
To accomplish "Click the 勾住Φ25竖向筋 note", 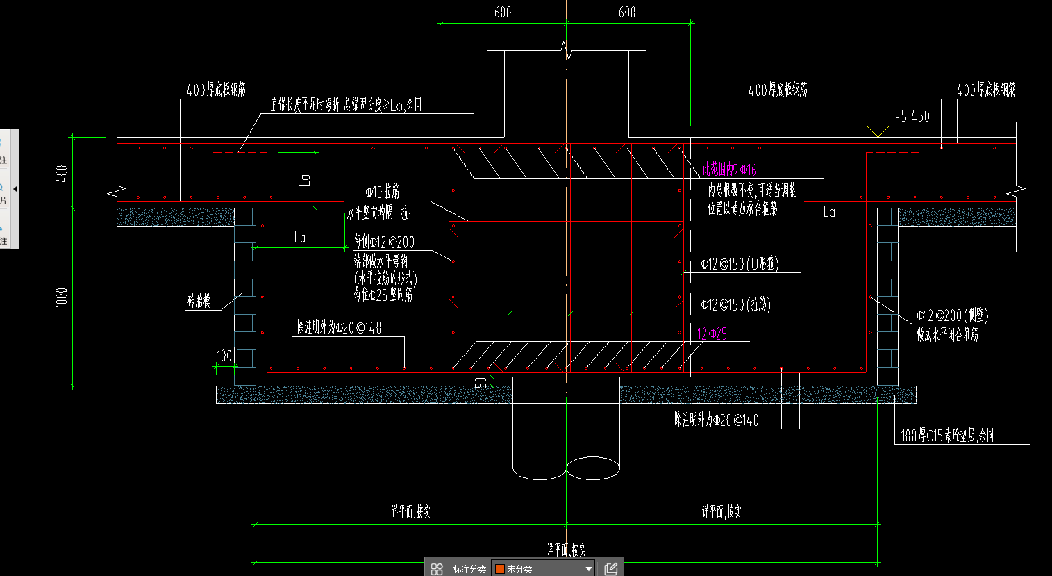I will pyautogui.click(x=383, y=295).
